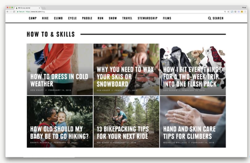Select STEWARDSHIP in the nav bar
Screen dimensions: 250x163
148,18
